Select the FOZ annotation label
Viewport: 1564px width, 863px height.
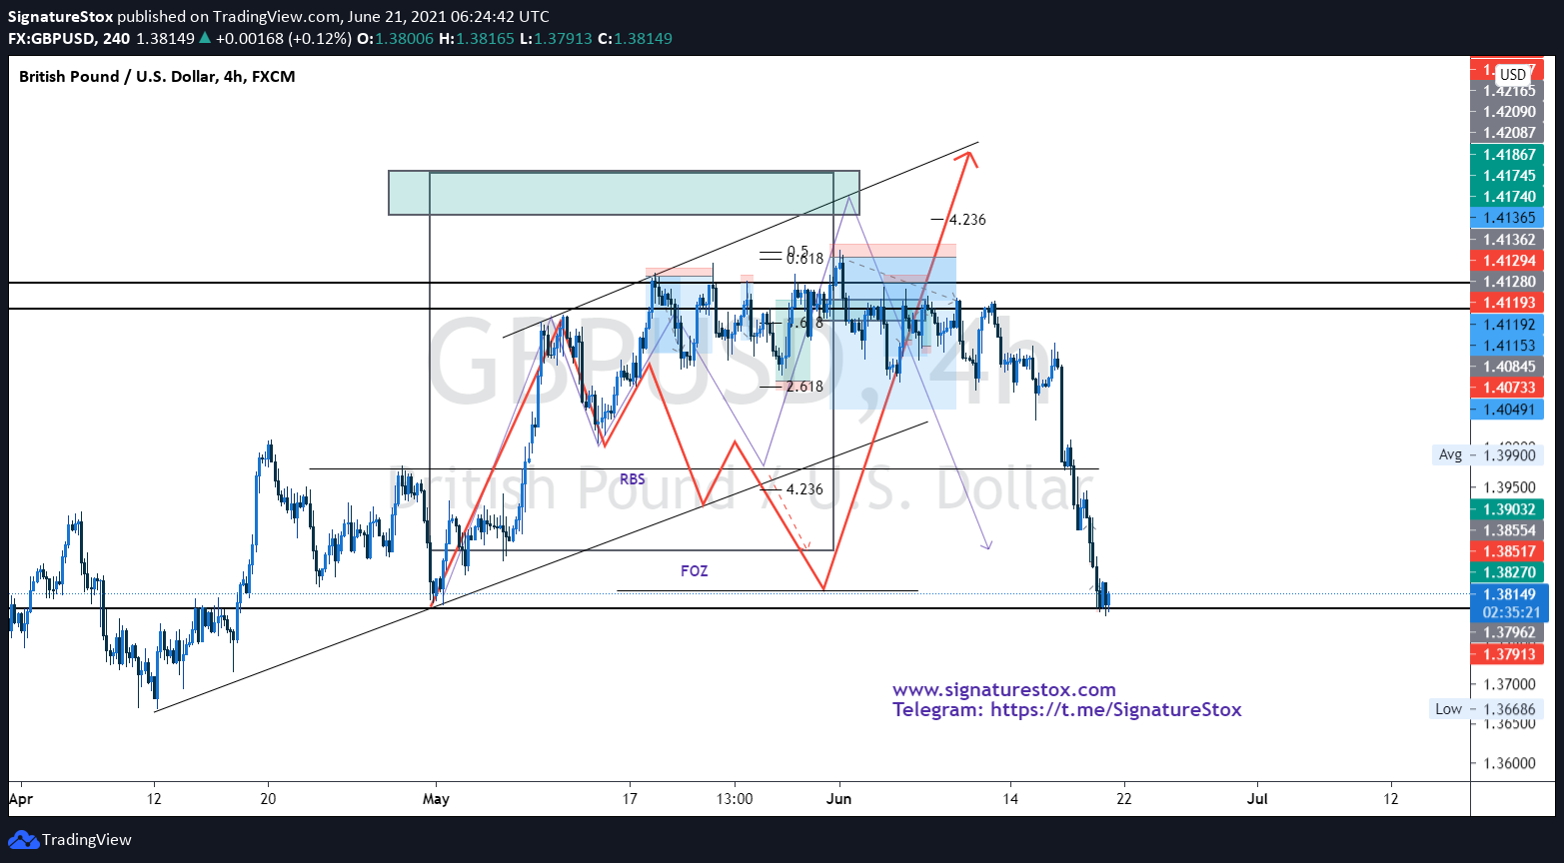[x=695, y=571]
